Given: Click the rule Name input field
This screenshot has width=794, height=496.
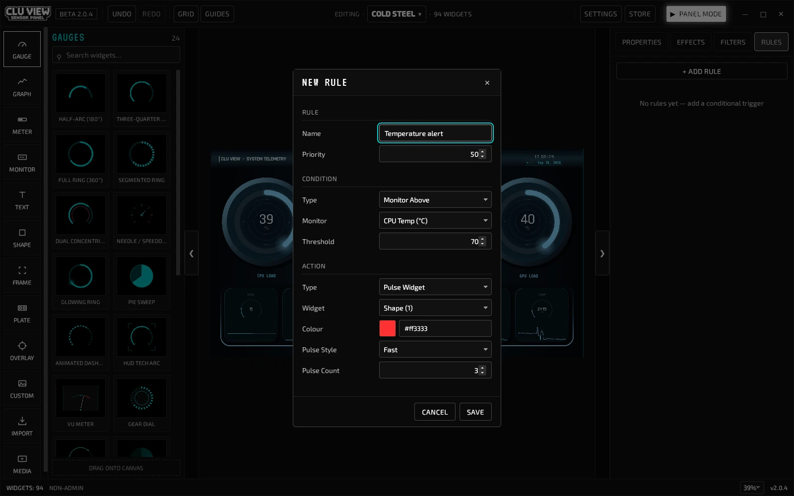Looking at the screenshot, I should tap(435, 133).
